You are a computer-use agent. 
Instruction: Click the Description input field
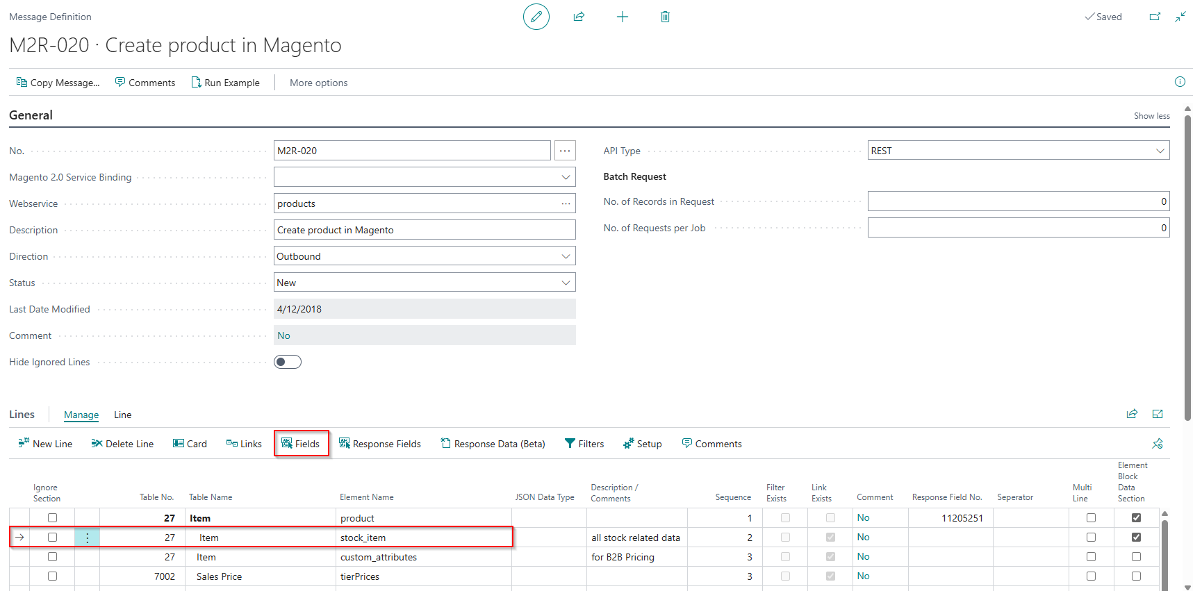(425, 230)
